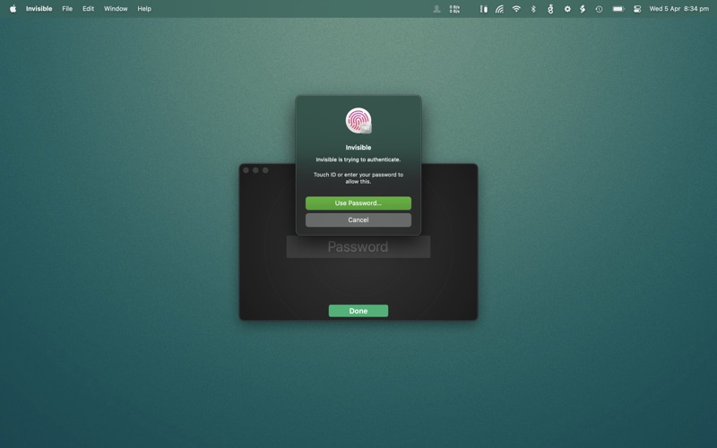Close the dark Invisible window
The image size is (717, 448).
tap(246, 170)
